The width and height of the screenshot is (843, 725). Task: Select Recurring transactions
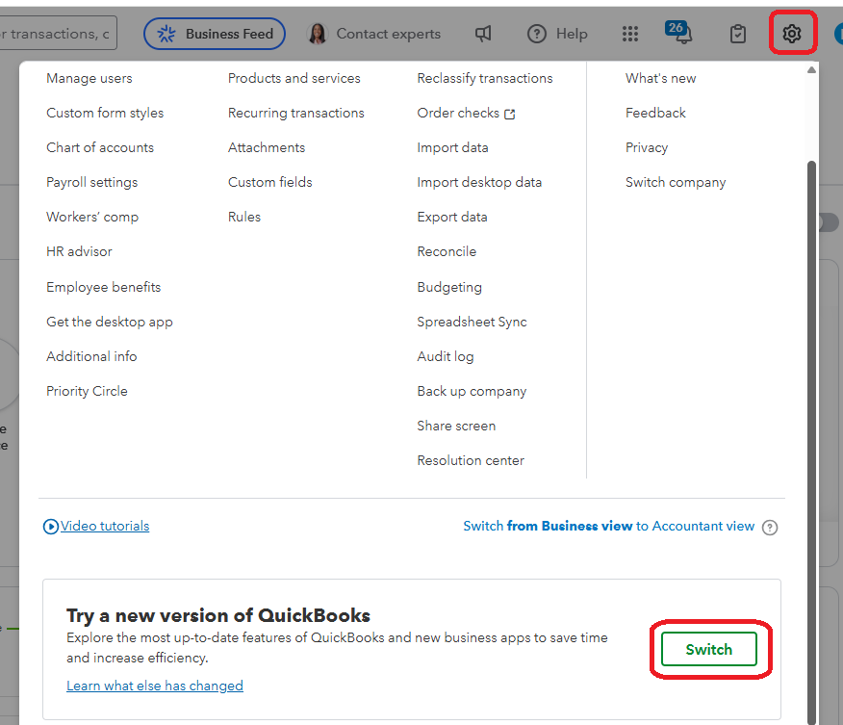(x=296, y=113)
